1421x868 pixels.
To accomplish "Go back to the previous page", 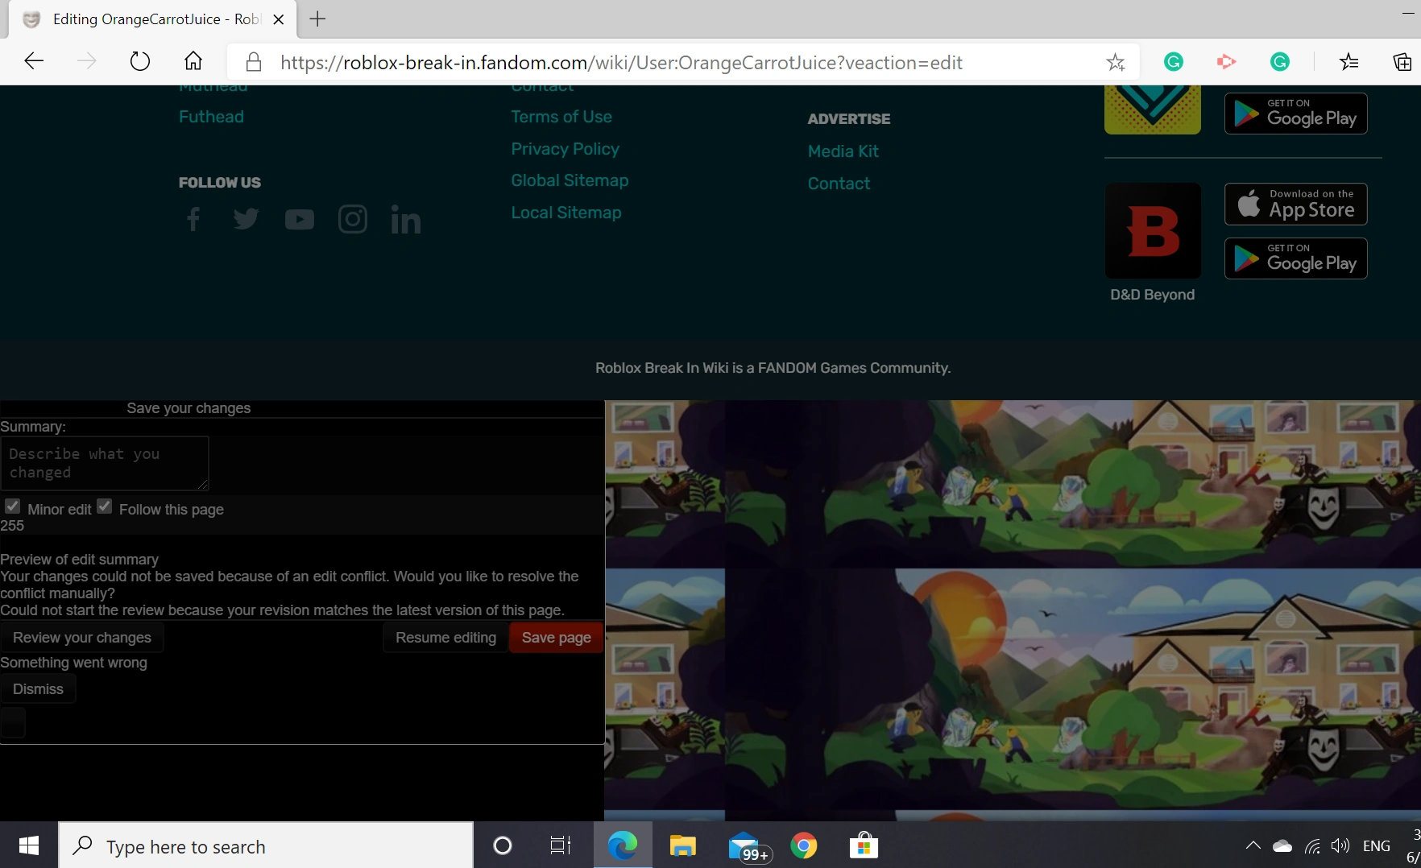I will 34,61.
